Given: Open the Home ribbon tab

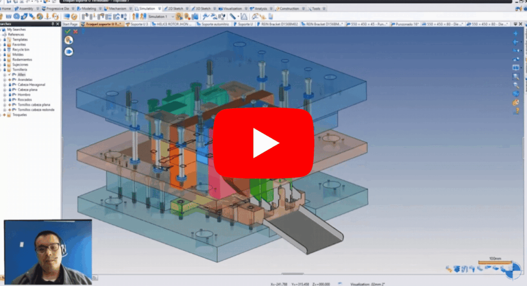Looking at the screenshot, I should pyautogui.click(x=6, y=8).
